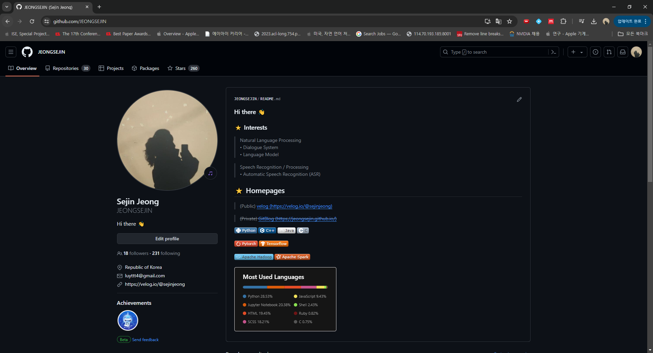
Task: Click the C++ badge
Action: tap(267, 230)
